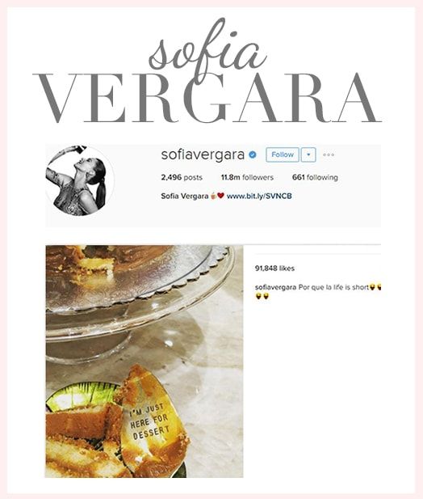
Task: Click the sofiavergara username in the caption
Action: [275, 287]
